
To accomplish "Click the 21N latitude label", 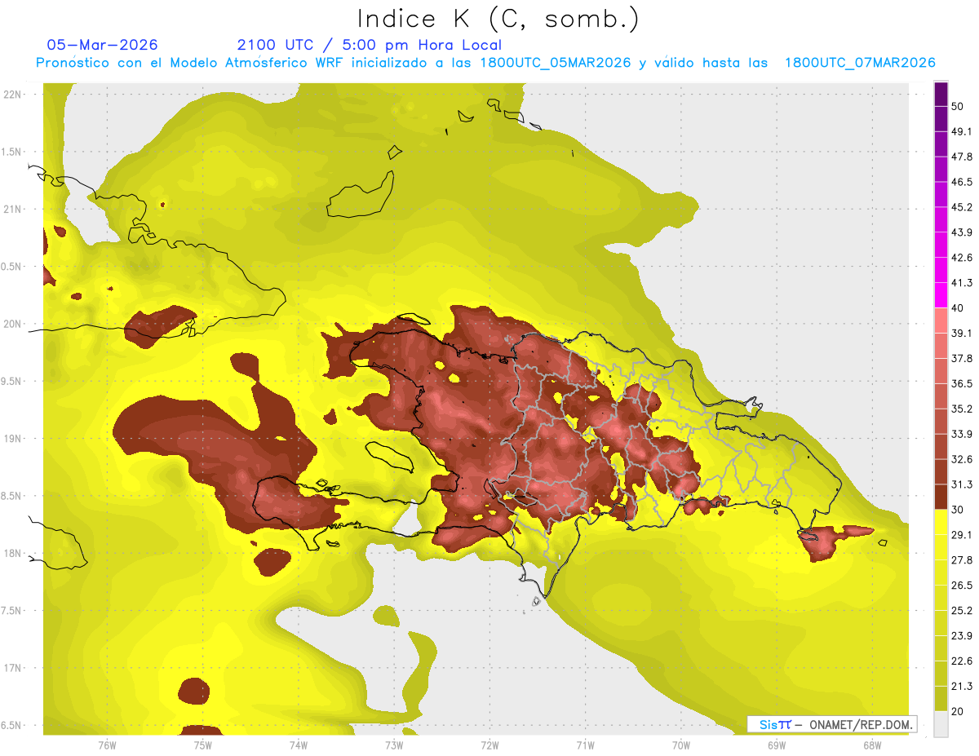I will [12, 209].
